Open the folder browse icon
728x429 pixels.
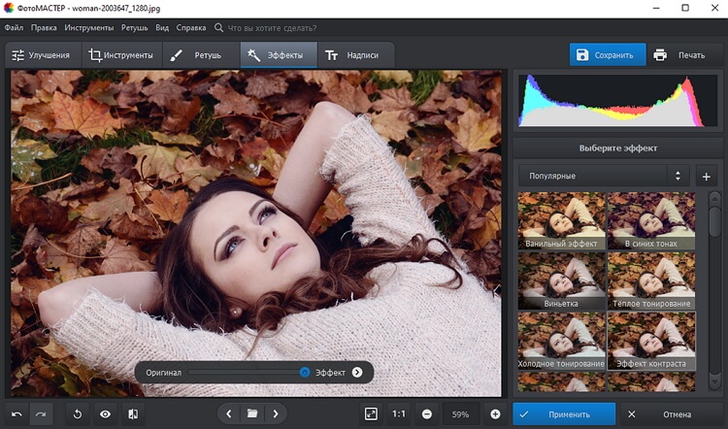click(x=252, y=414)
